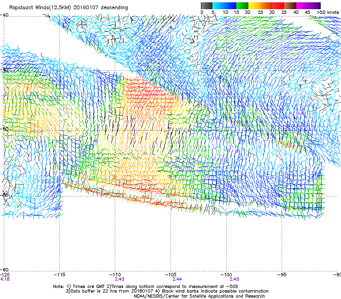Click the '25' legend scale label
341x299 pixels.
coord(260,12)
